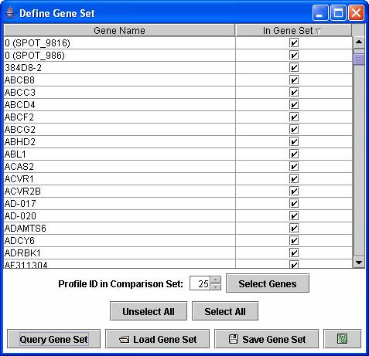Click Load Gene Set button
The height and width of the screenshot is (356, 369).
click(158, 339)
